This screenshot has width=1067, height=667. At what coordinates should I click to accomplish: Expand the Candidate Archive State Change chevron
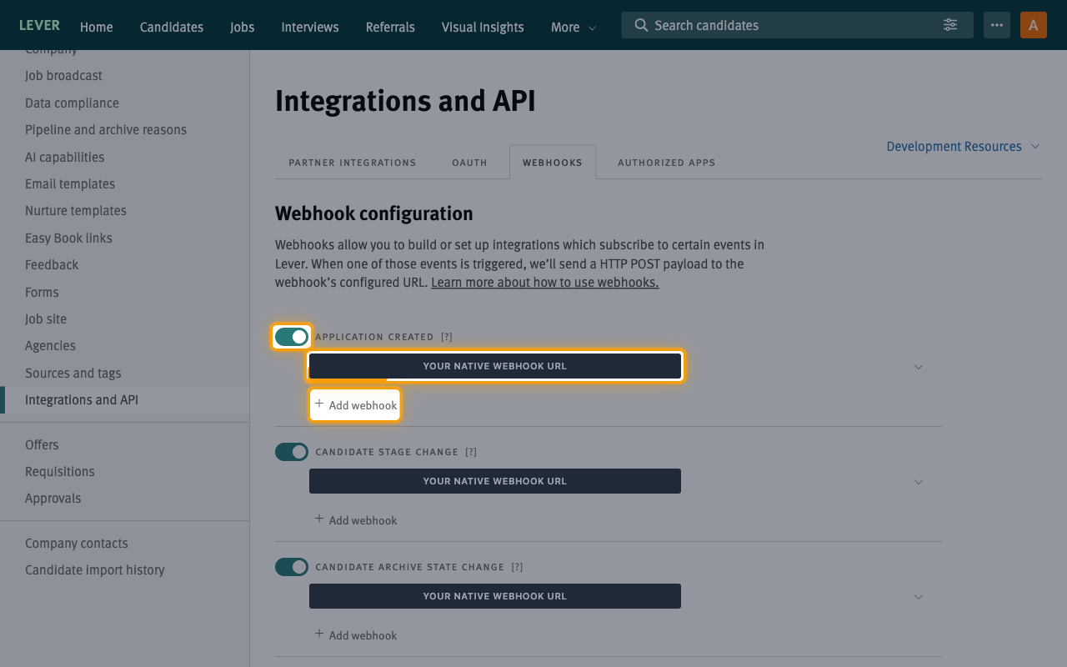[919, 597]
